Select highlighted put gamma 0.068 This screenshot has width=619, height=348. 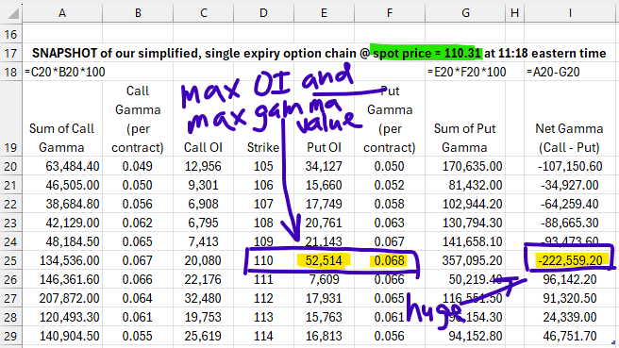point(390,260)
